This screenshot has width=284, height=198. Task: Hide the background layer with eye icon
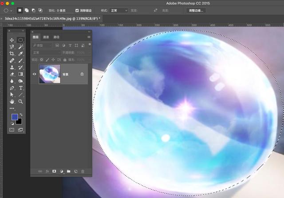pyautogui.click(x=35, y=74)
